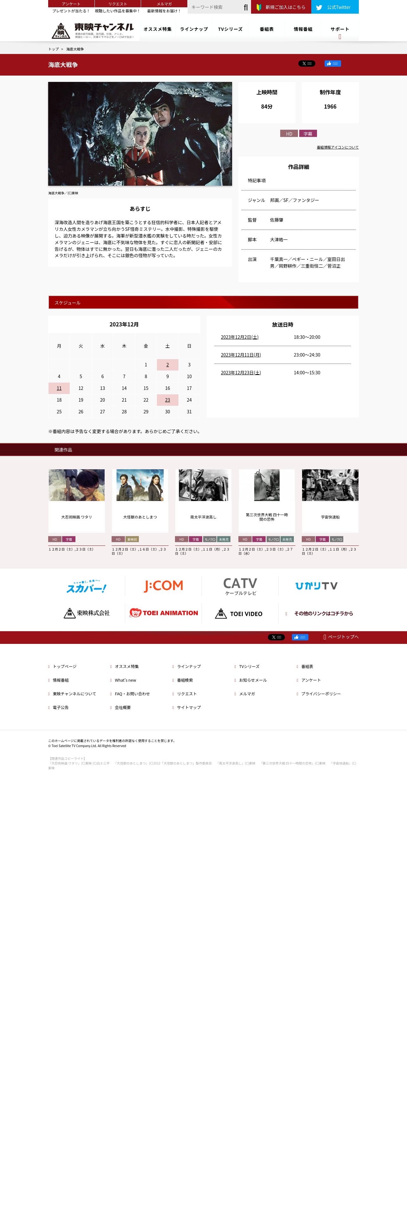The height and width of the screenshot is (1223, 407).
Task: Open the 番組表 menu
Action: pos(267,30)
